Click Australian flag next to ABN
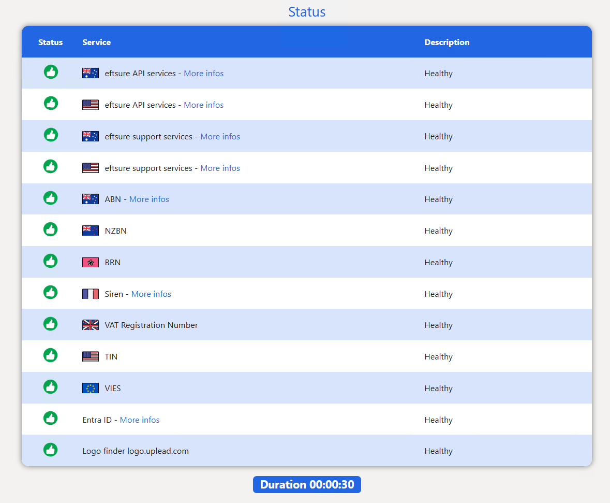The image size is (610, 503). pyautogui.click(x=90, y=199)
